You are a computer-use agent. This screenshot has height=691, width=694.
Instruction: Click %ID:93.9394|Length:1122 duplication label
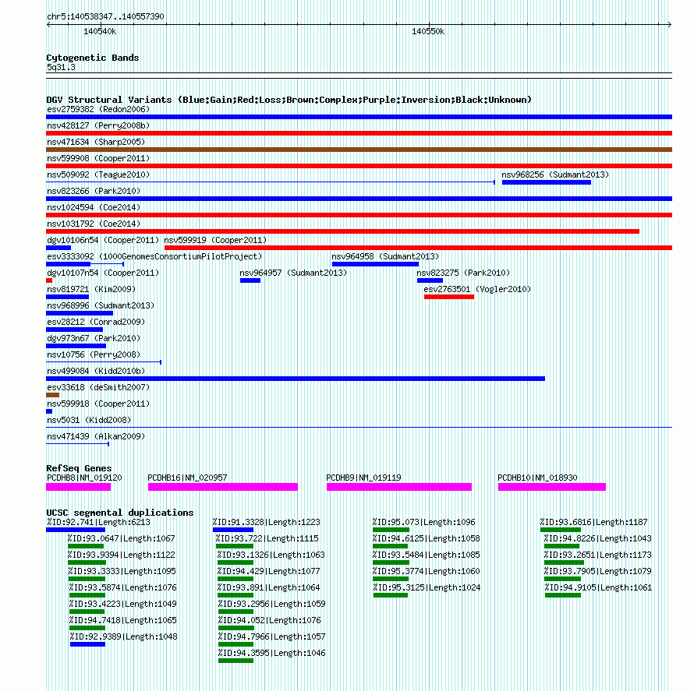click(122, 555)
